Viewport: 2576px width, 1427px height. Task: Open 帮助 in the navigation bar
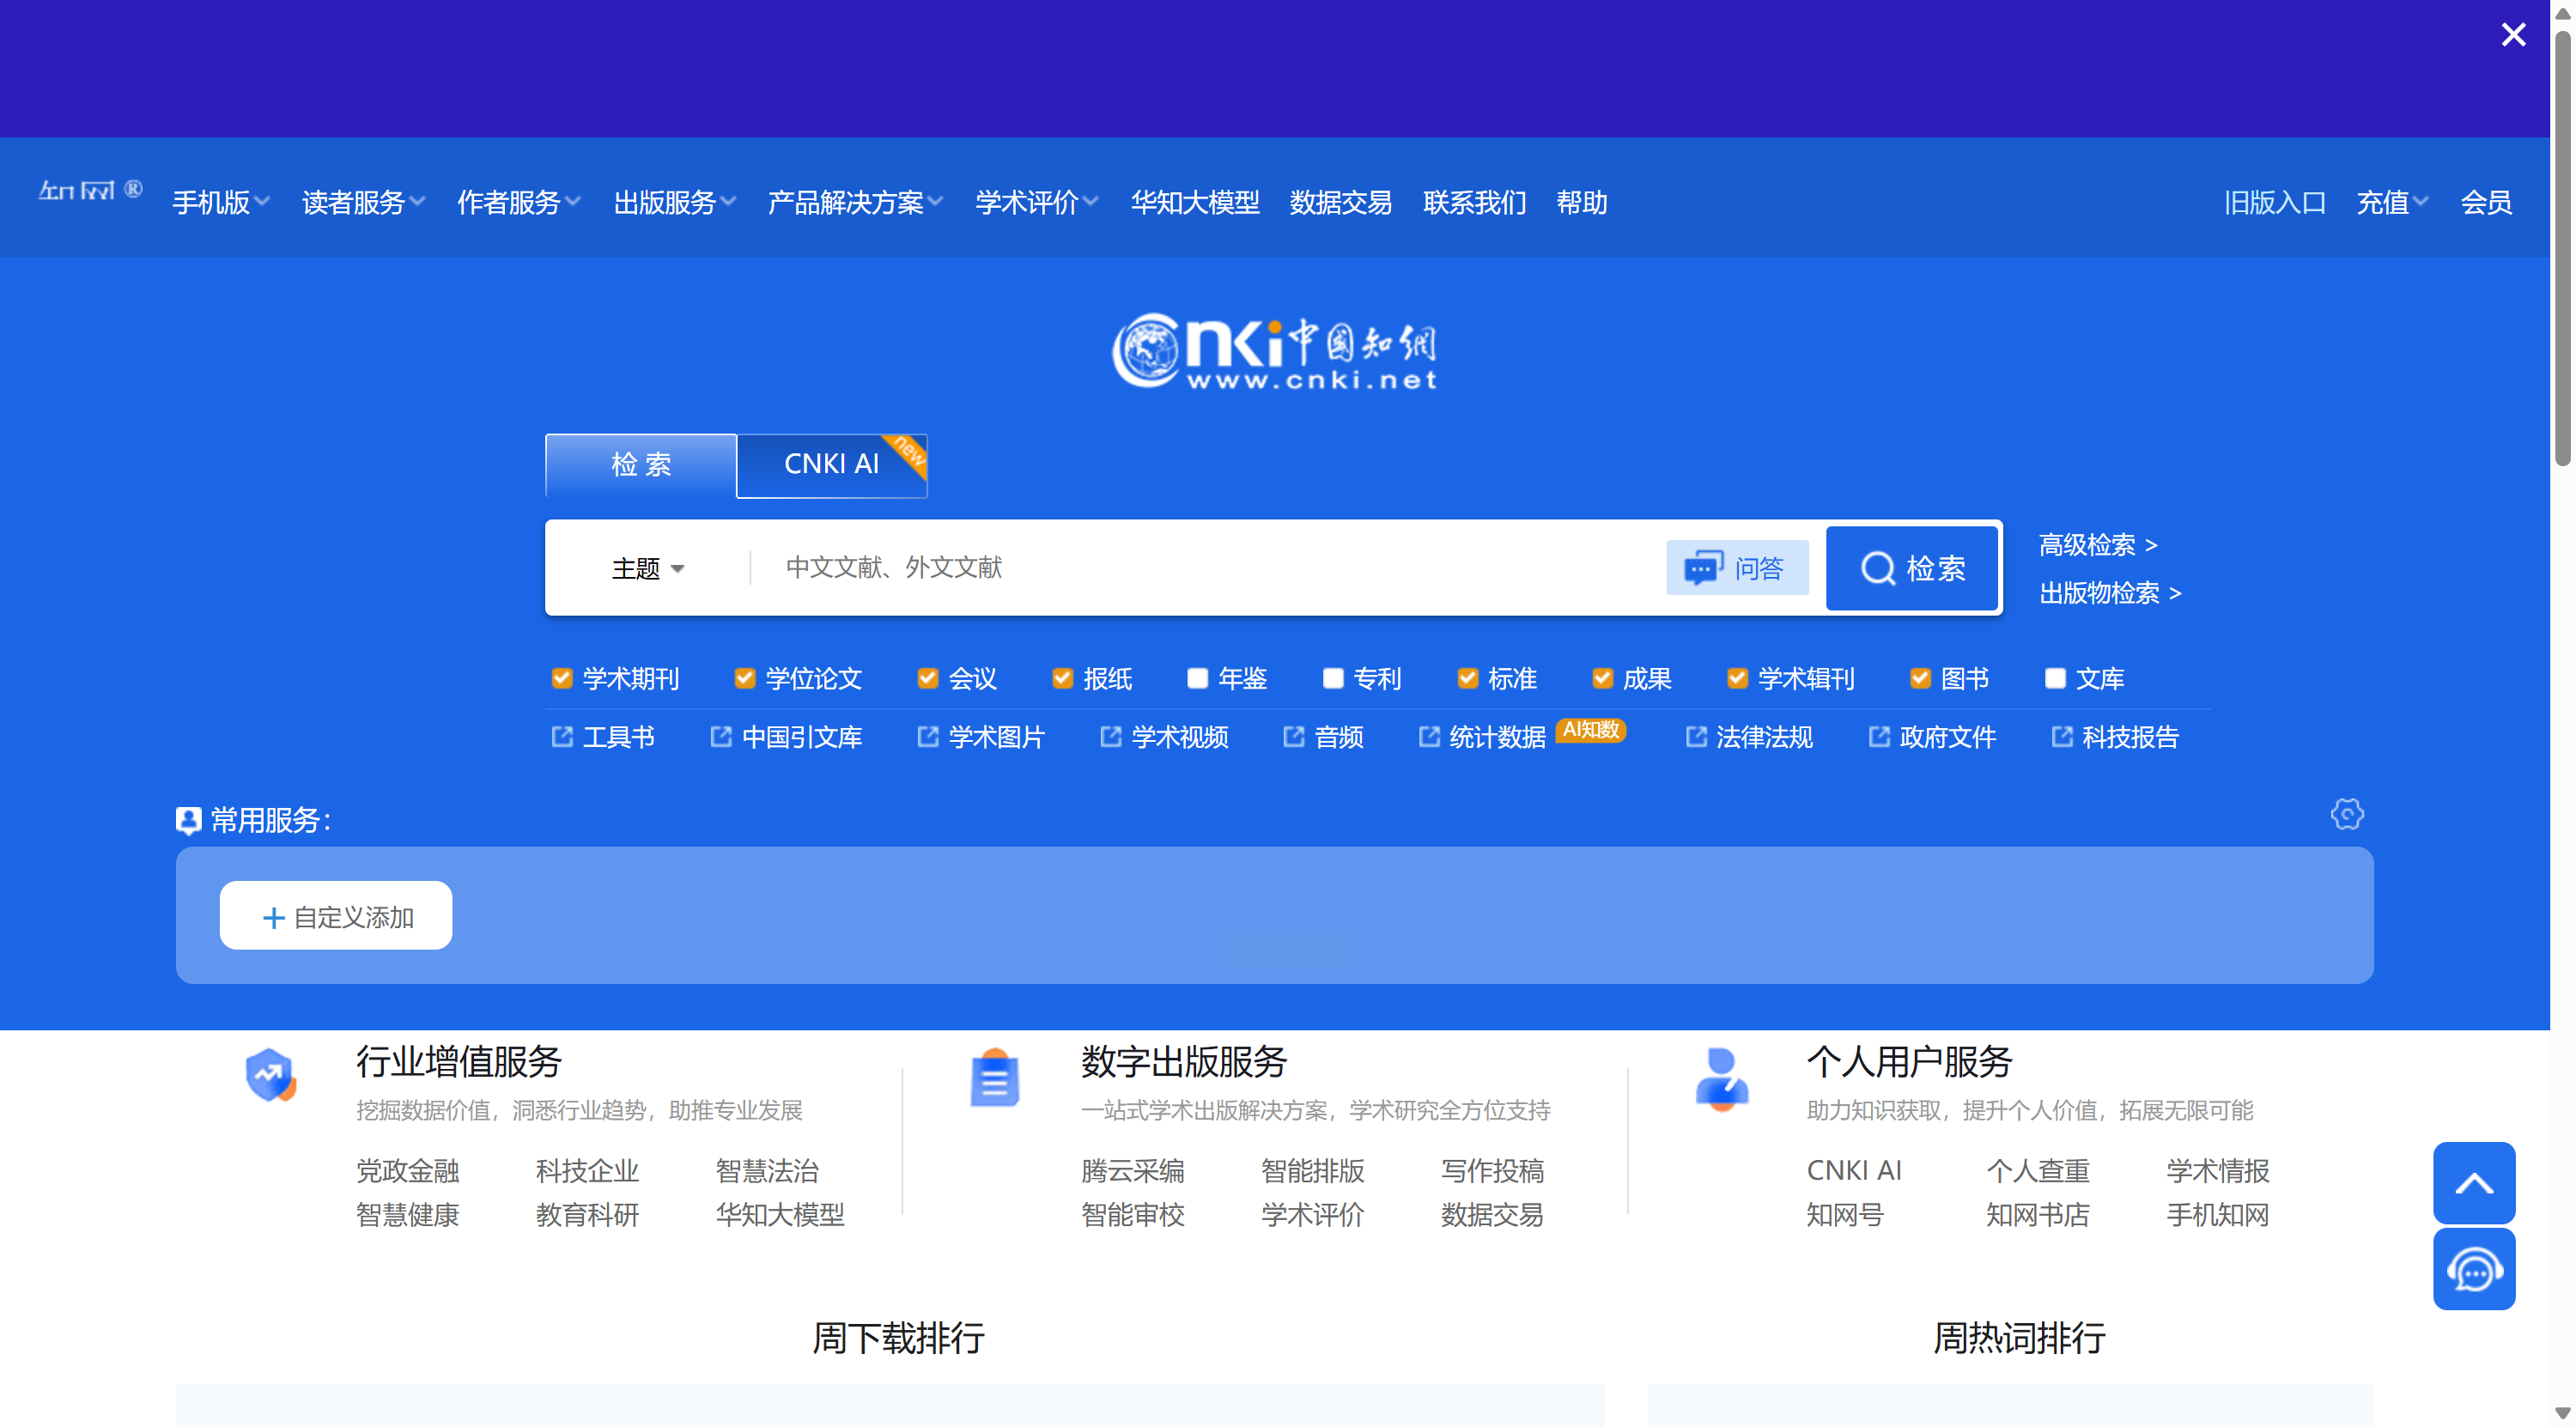(1582, 202)
